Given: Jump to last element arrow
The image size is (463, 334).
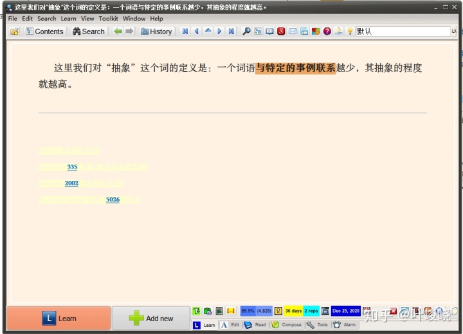Looking at the screenshot, I should coord(232,31).
